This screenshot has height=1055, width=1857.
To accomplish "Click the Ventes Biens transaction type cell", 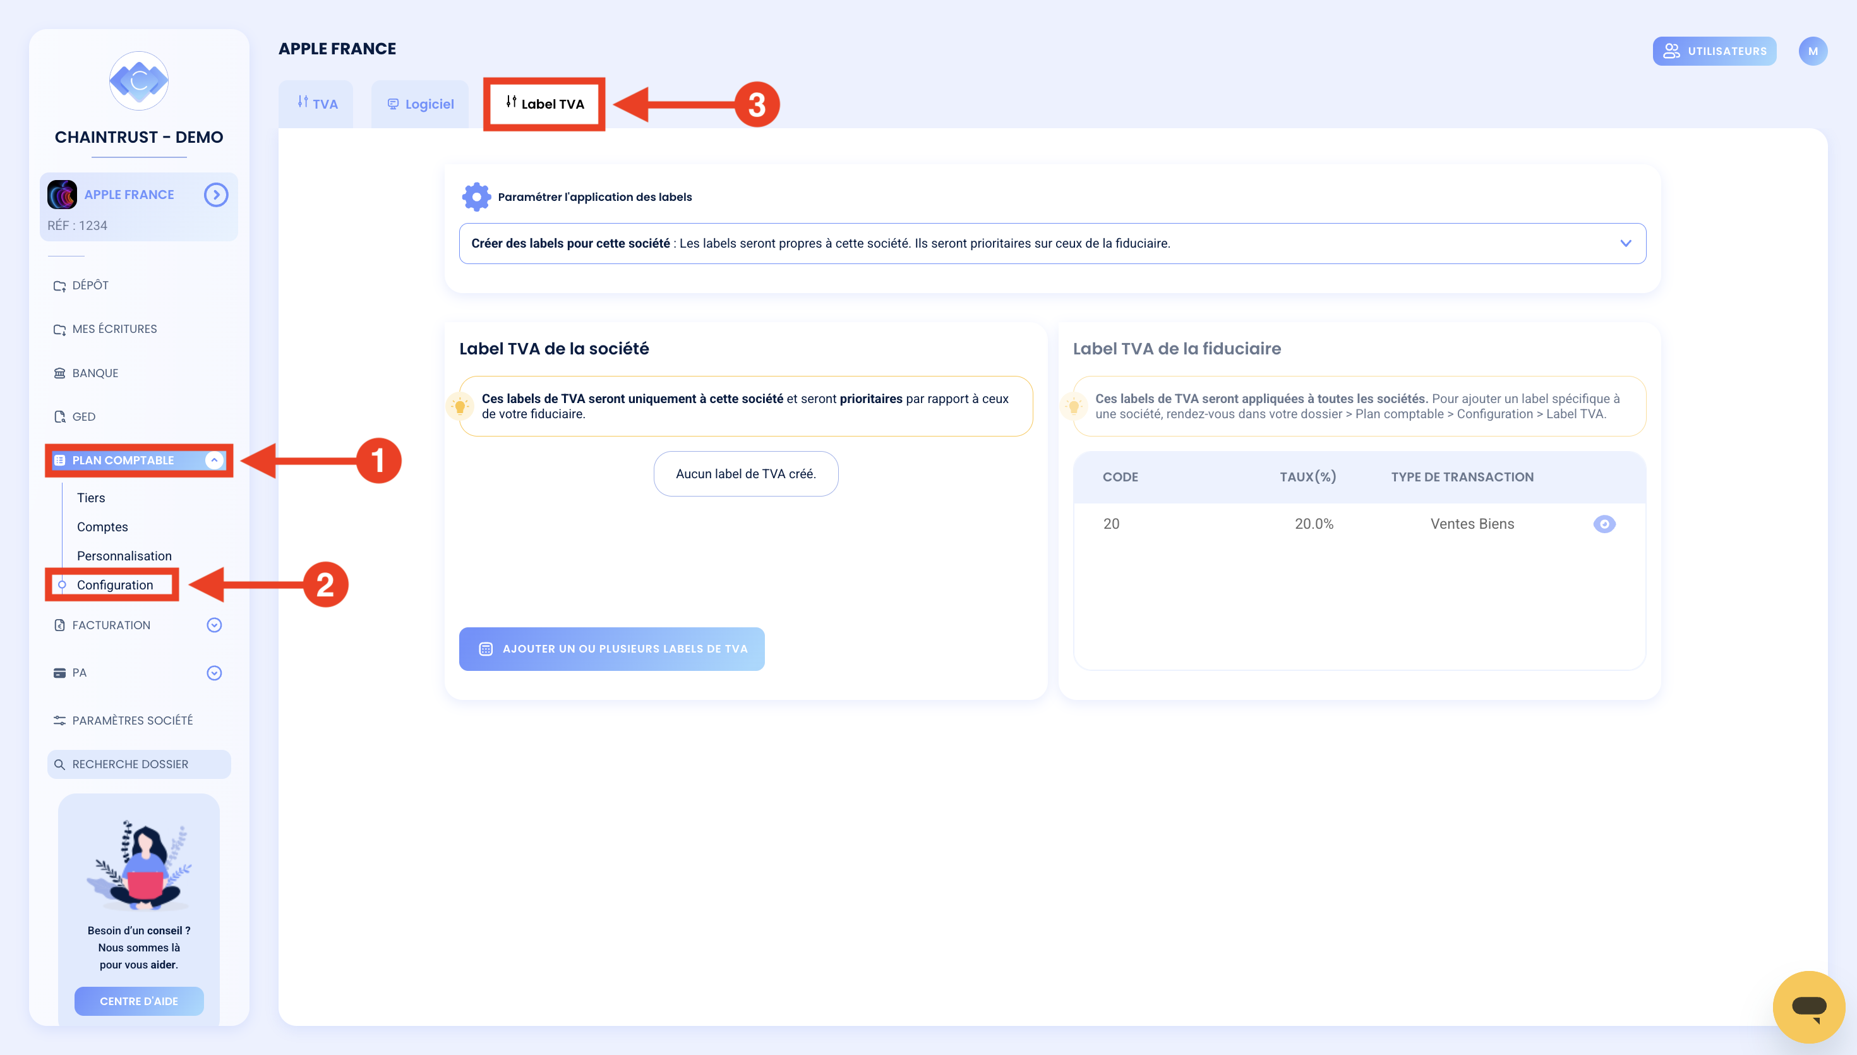I will click(1472, 524).
